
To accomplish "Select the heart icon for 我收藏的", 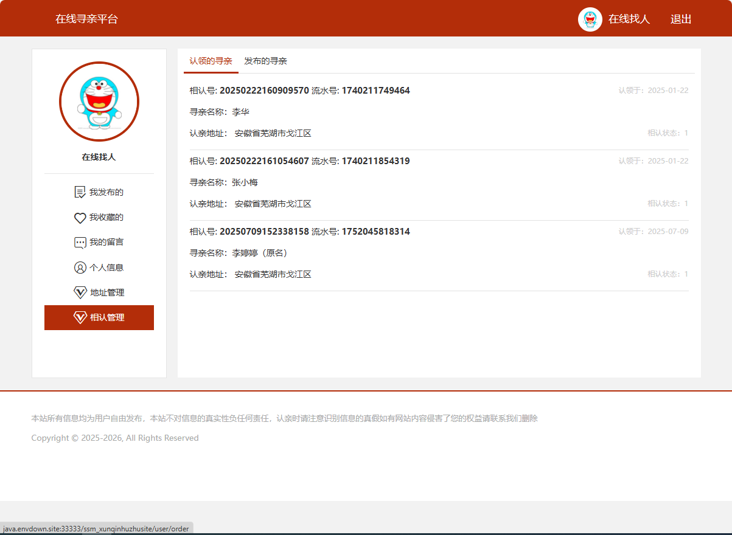I will coord(80,217).
